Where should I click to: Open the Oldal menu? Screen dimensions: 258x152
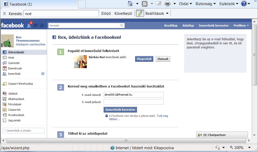click(x=185, y=4)
